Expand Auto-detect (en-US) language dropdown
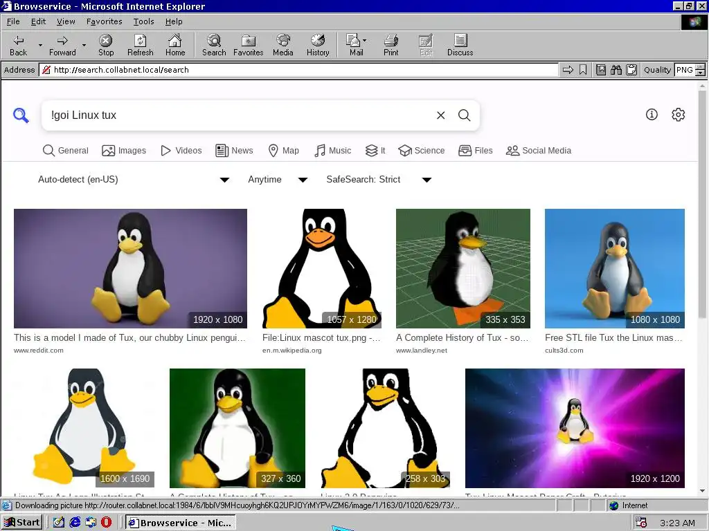709x531 pixels. click(x=134, y=180)
